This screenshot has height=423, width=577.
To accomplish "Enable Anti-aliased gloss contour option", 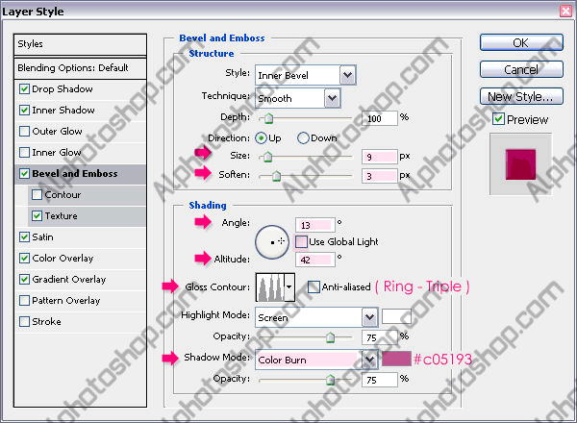I will point(314,286).
